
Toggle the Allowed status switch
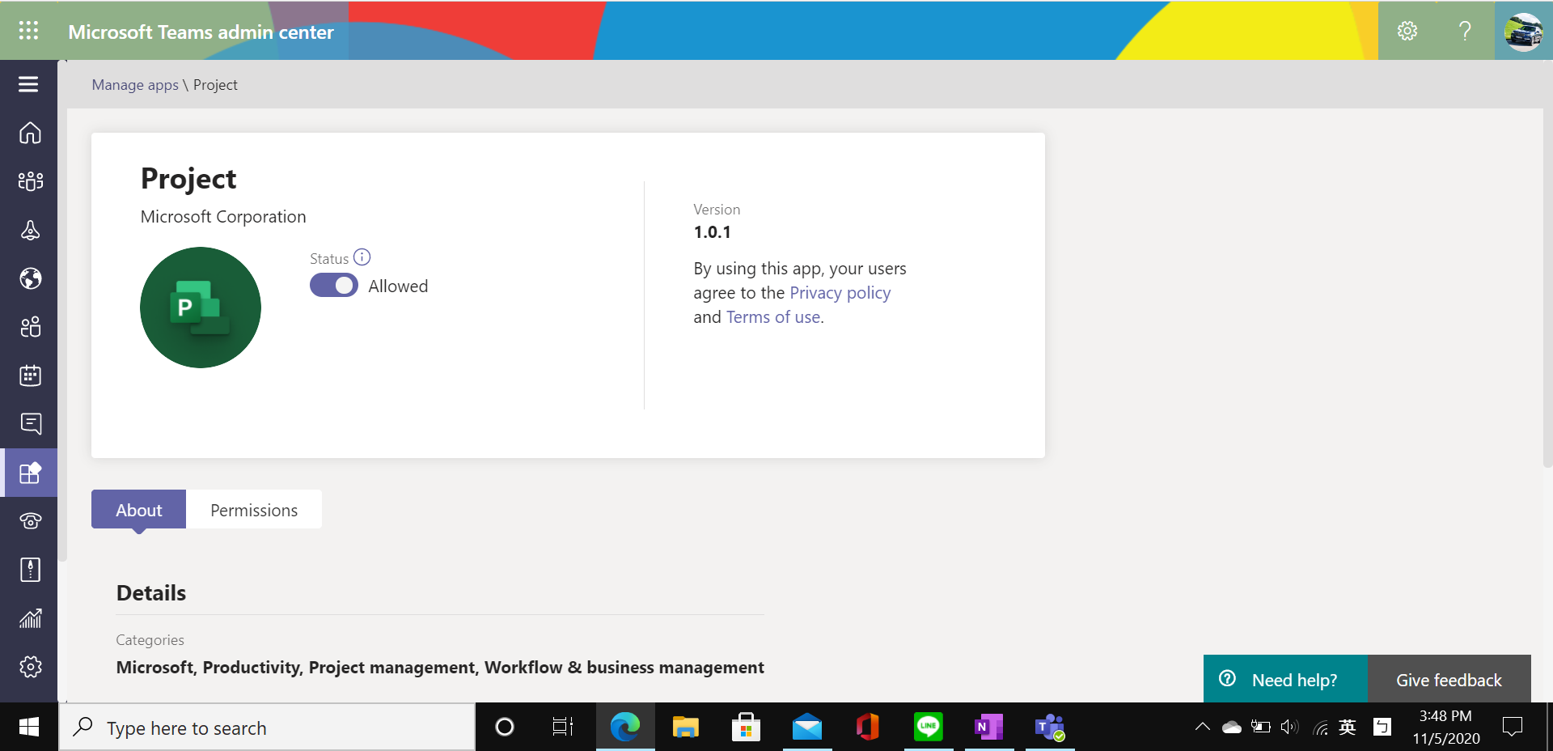pyautogui.click(x=334, y=286)
